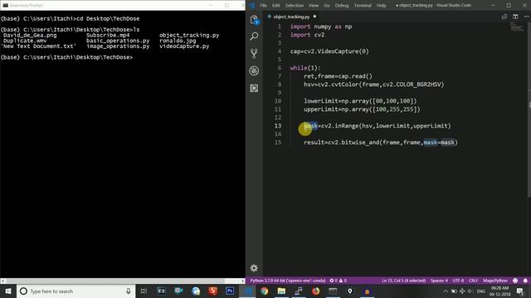Click line number 15 in editor gutter
This screenshot has height=298, width=531.
(x=278, y=142)
